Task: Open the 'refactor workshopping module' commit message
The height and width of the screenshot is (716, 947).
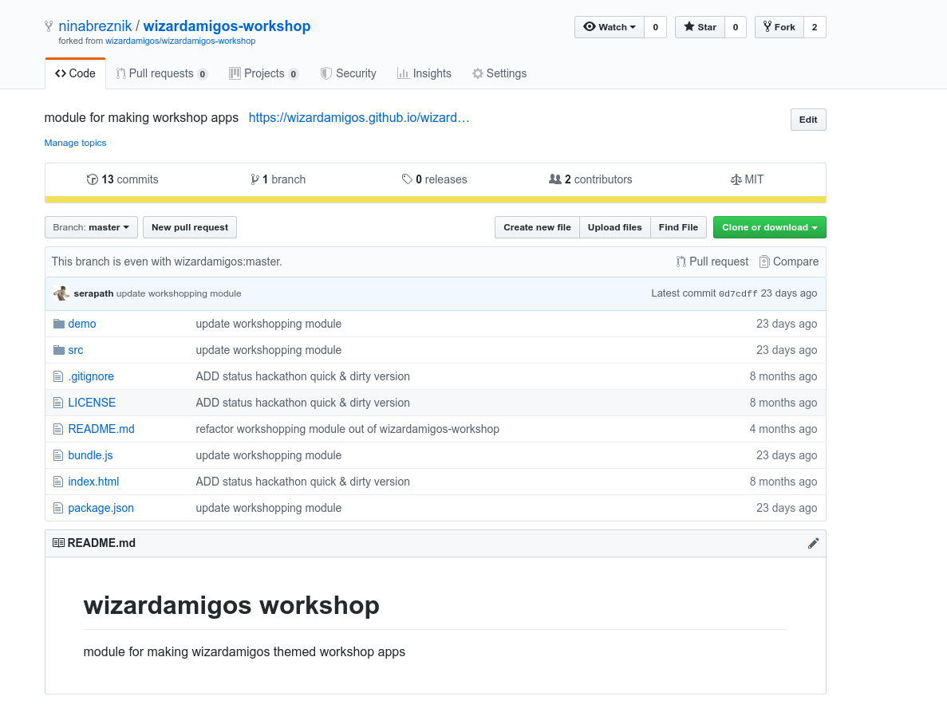Action: point(347,429)
